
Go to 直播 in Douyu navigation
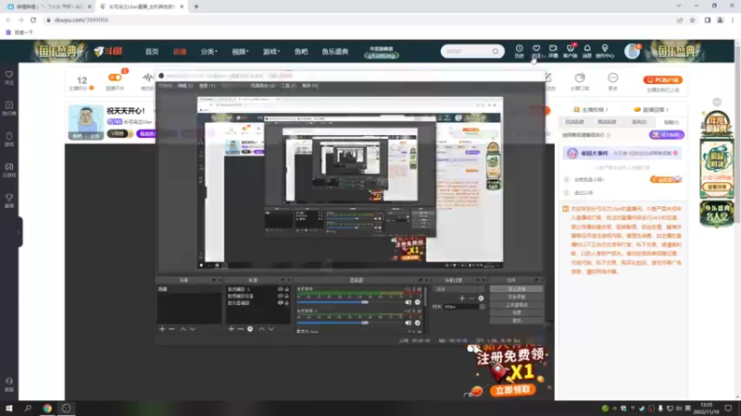[180, 52]
